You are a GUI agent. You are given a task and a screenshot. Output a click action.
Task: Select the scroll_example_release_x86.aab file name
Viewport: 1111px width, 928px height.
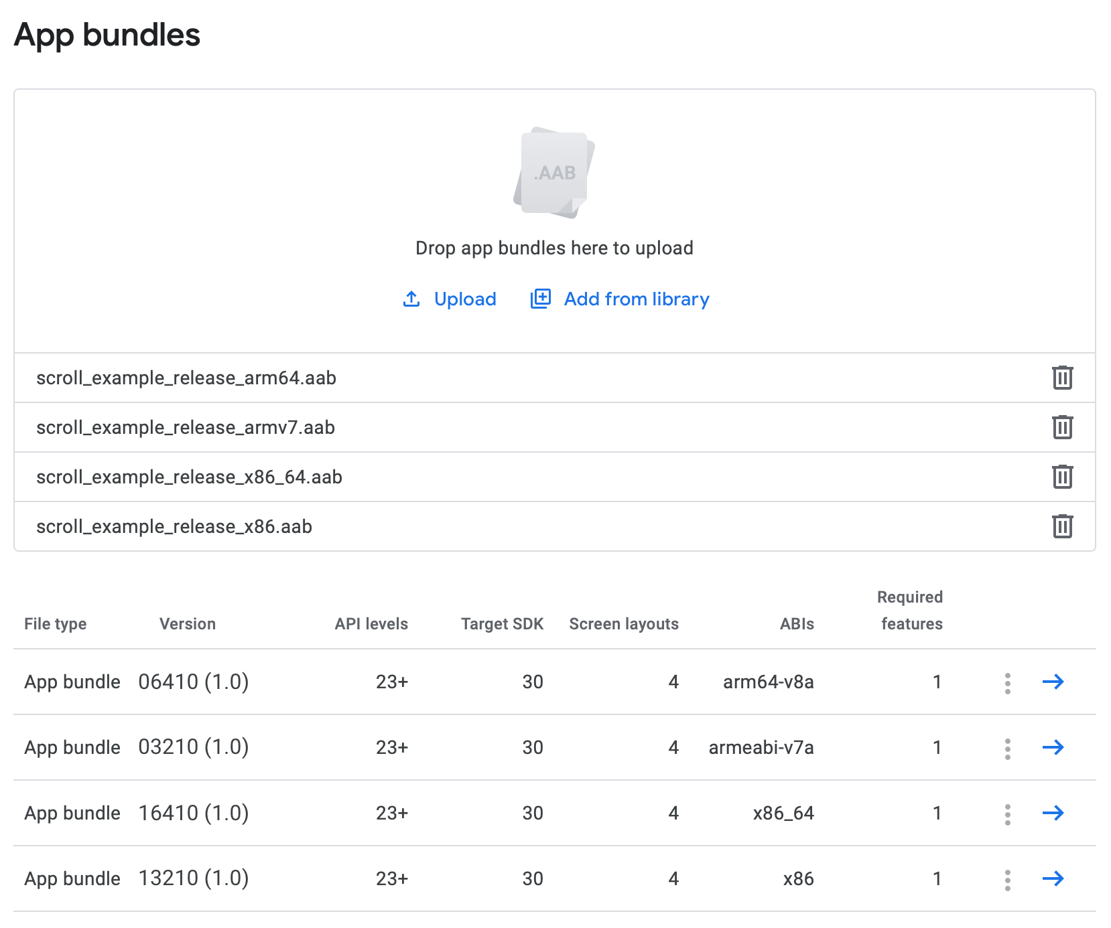(174, 526)
